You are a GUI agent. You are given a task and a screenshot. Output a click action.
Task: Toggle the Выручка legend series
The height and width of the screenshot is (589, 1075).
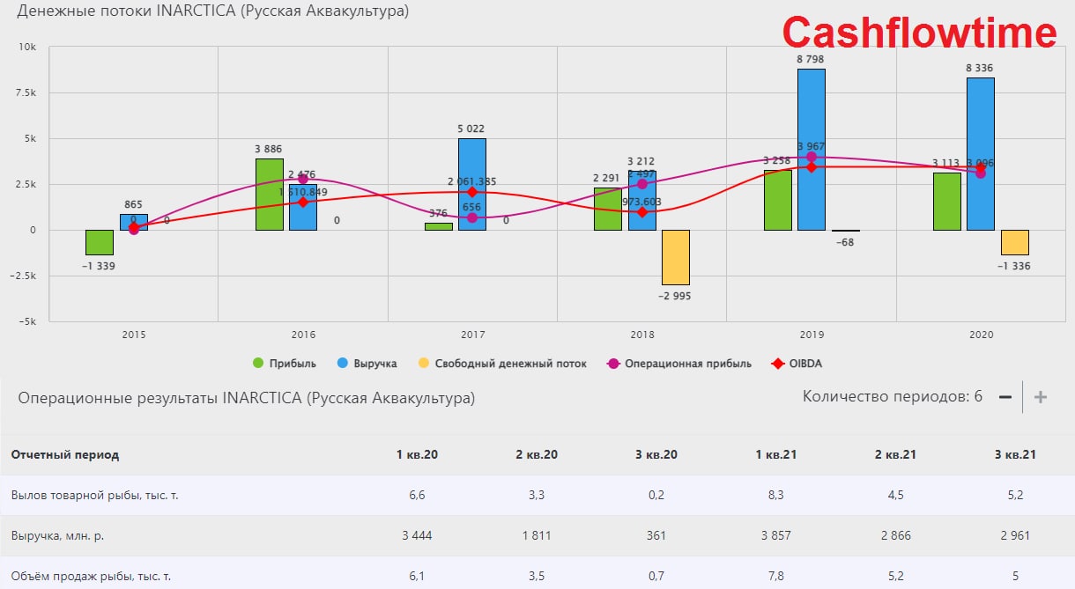(367, 364)
